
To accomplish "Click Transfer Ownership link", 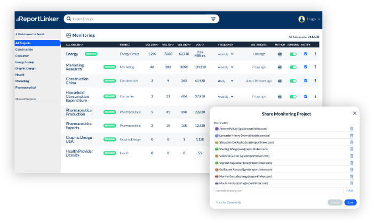I will coord(228,202).
